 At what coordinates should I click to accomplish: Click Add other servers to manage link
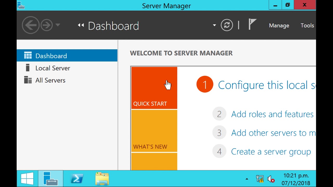coord(273,133)
